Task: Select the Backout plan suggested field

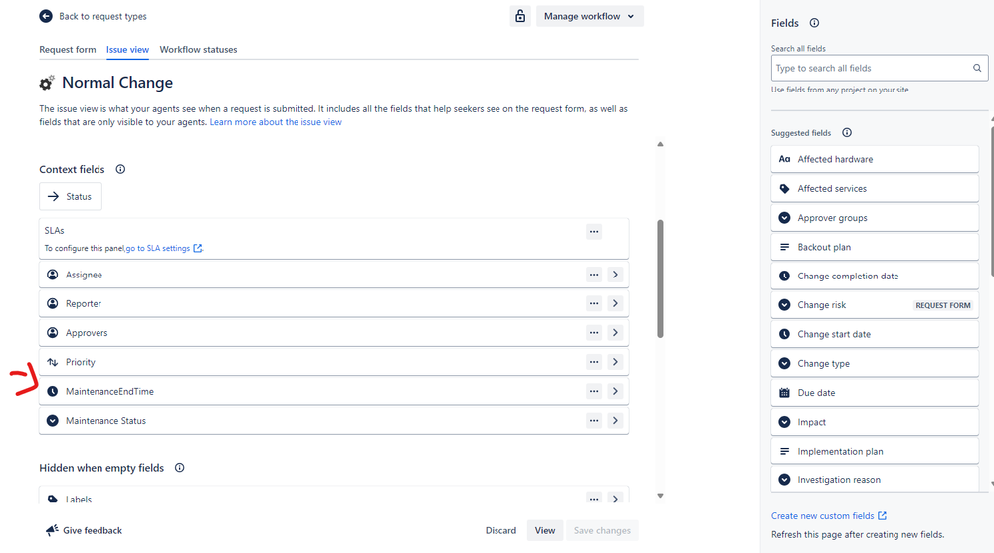Action: click(875, 247)
